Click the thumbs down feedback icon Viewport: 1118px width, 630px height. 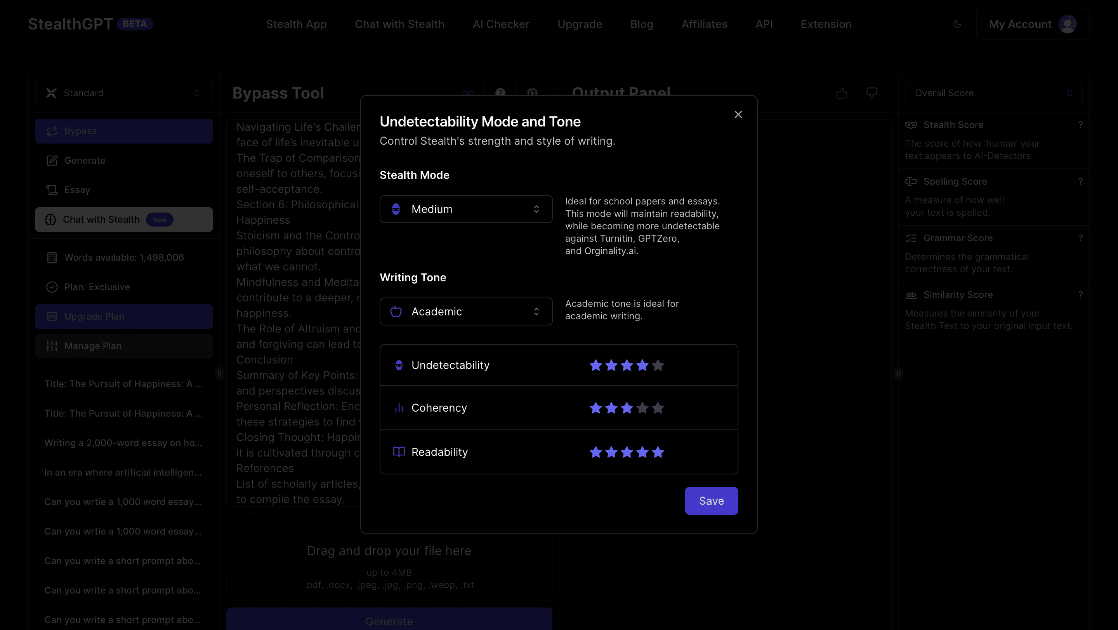point(871,93)
